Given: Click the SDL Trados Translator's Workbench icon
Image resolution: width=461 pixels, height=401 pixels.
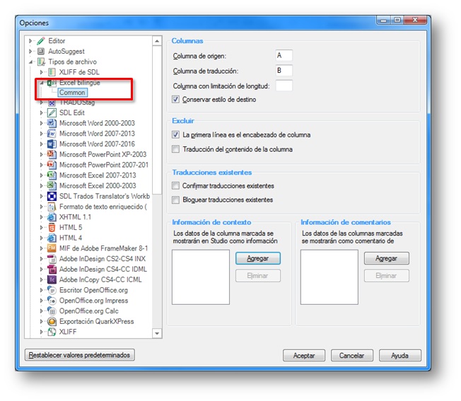Looking at the screenshot, I should 52,196.
